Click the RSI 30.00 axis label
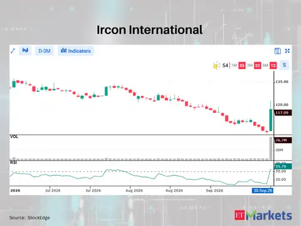The image size is (301, 226). coord(281,180)
